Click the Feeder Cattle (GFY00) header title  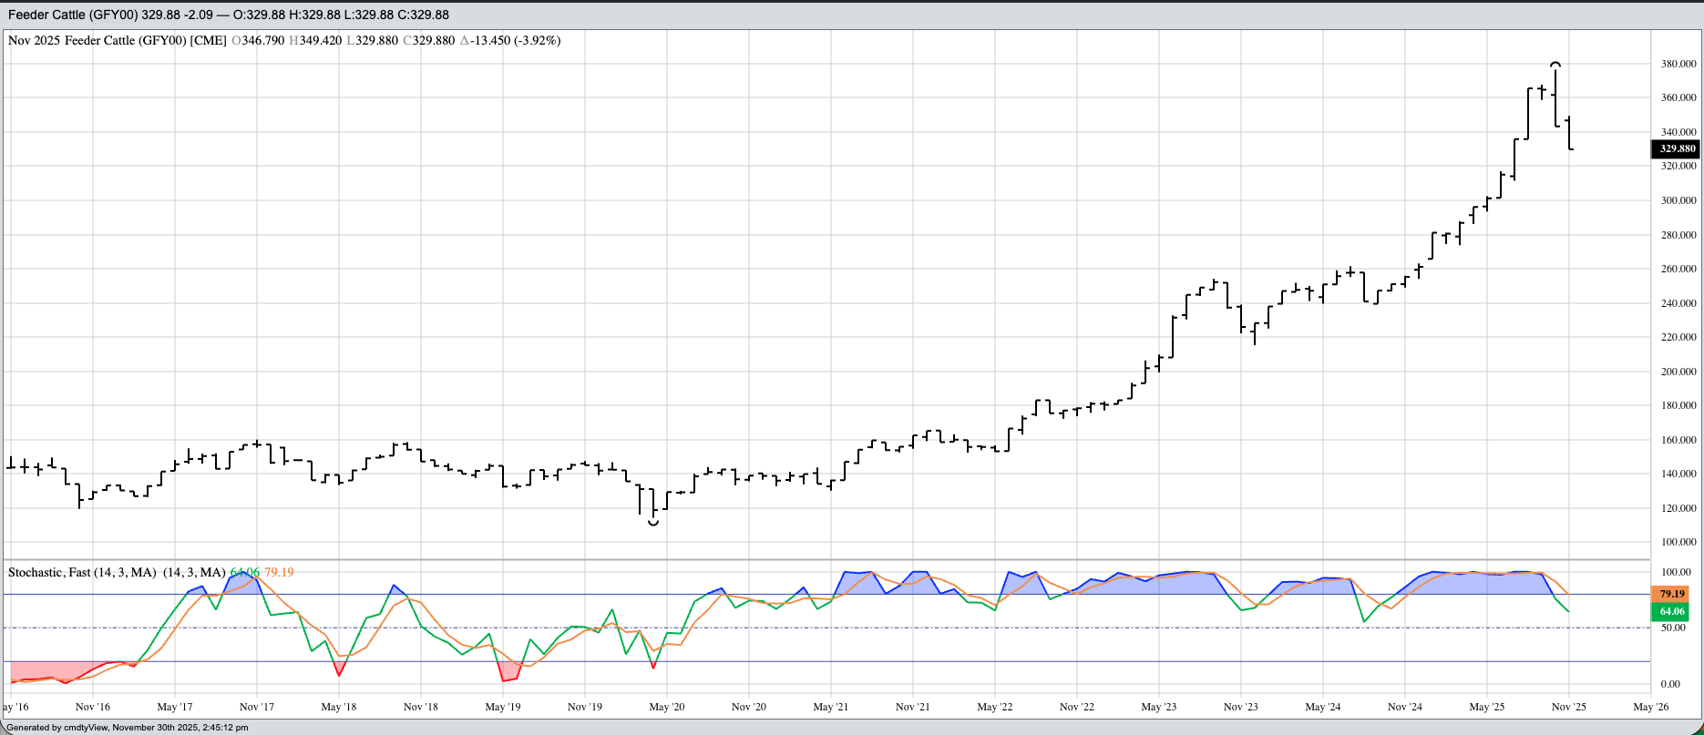pyautogui.click(x=73, y=15)
